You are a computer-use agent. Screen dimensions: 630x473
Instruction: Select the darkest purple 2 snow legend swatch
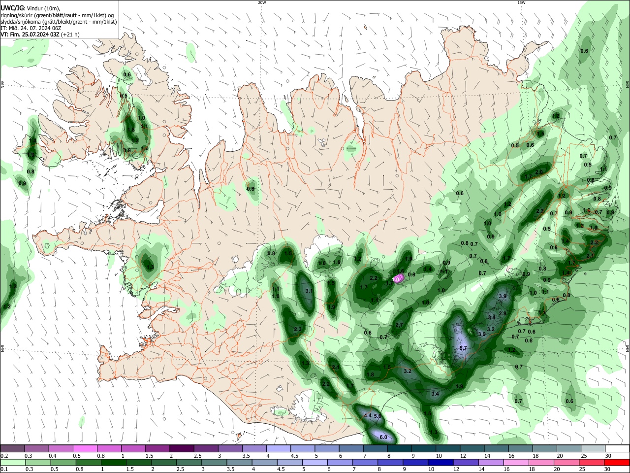(182, 448)
